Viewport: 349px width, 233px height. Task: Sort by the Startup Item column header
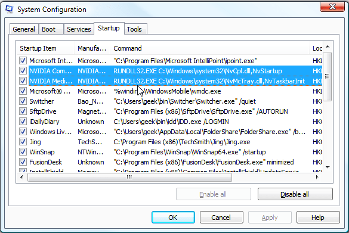tap(45, 48)
